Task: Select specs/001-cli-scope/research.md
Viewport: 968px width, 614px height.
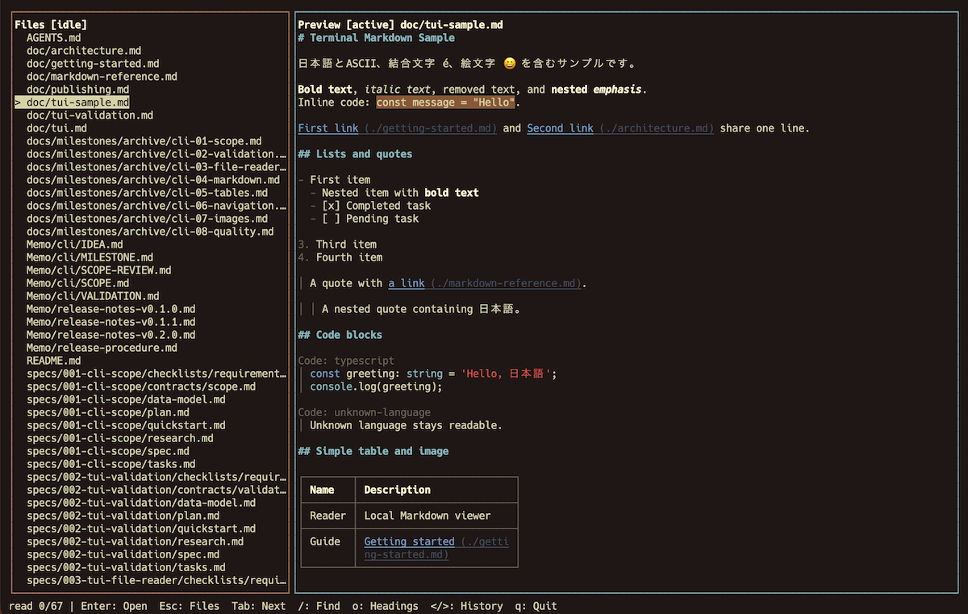Action: (x=120, y=438)
